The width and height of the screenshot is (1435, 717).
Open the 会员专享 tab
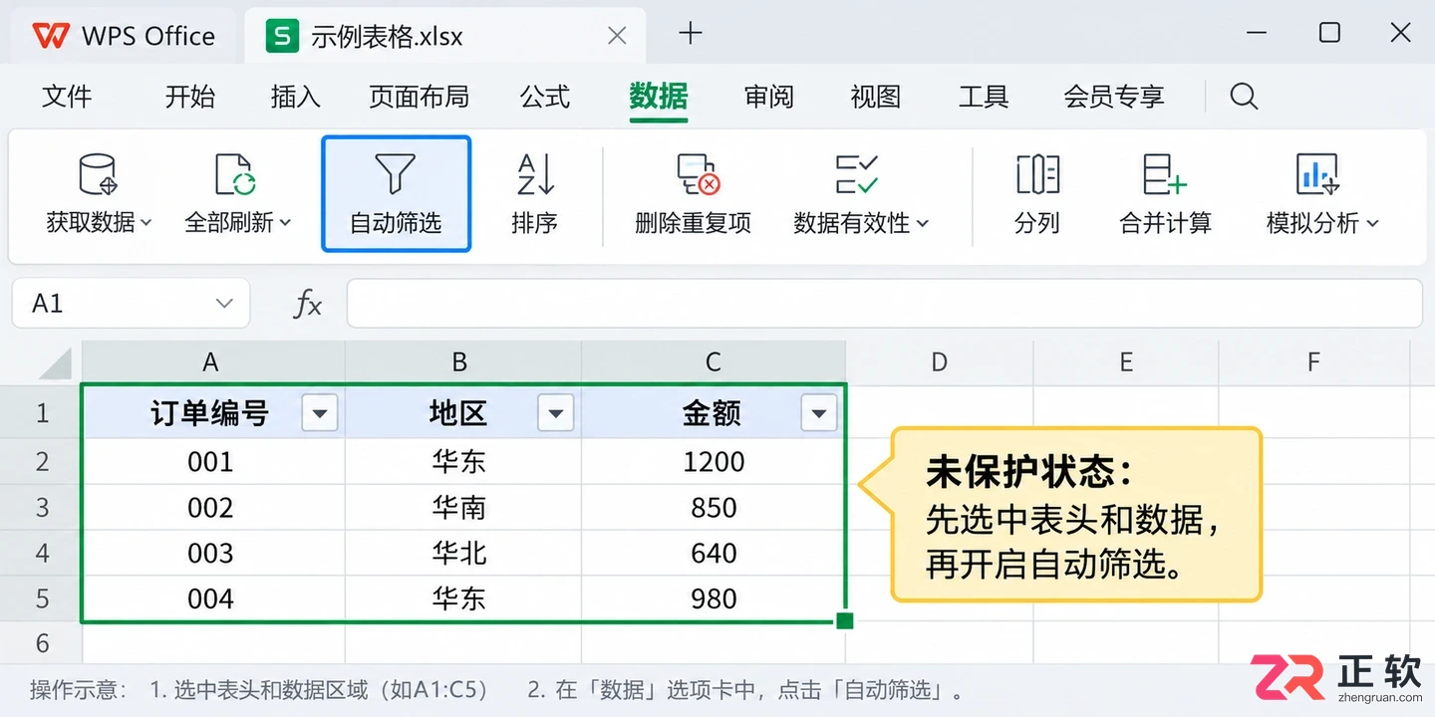click(x=1114, y=97)
